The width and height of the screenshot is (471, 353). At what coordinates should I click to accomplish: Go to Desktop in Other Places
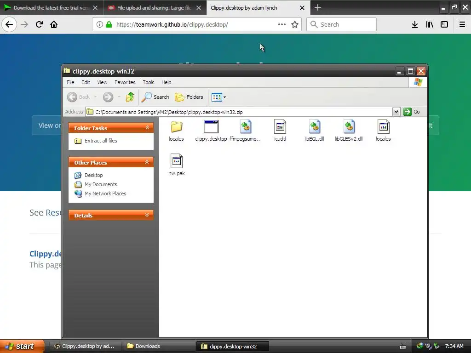click(93, 175)
